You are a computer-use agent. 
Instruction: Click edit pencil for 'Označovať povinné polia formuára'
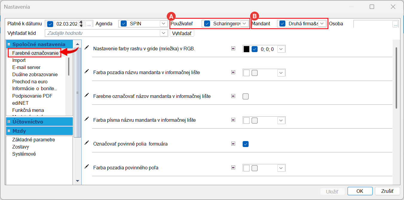tap(87, 143)
